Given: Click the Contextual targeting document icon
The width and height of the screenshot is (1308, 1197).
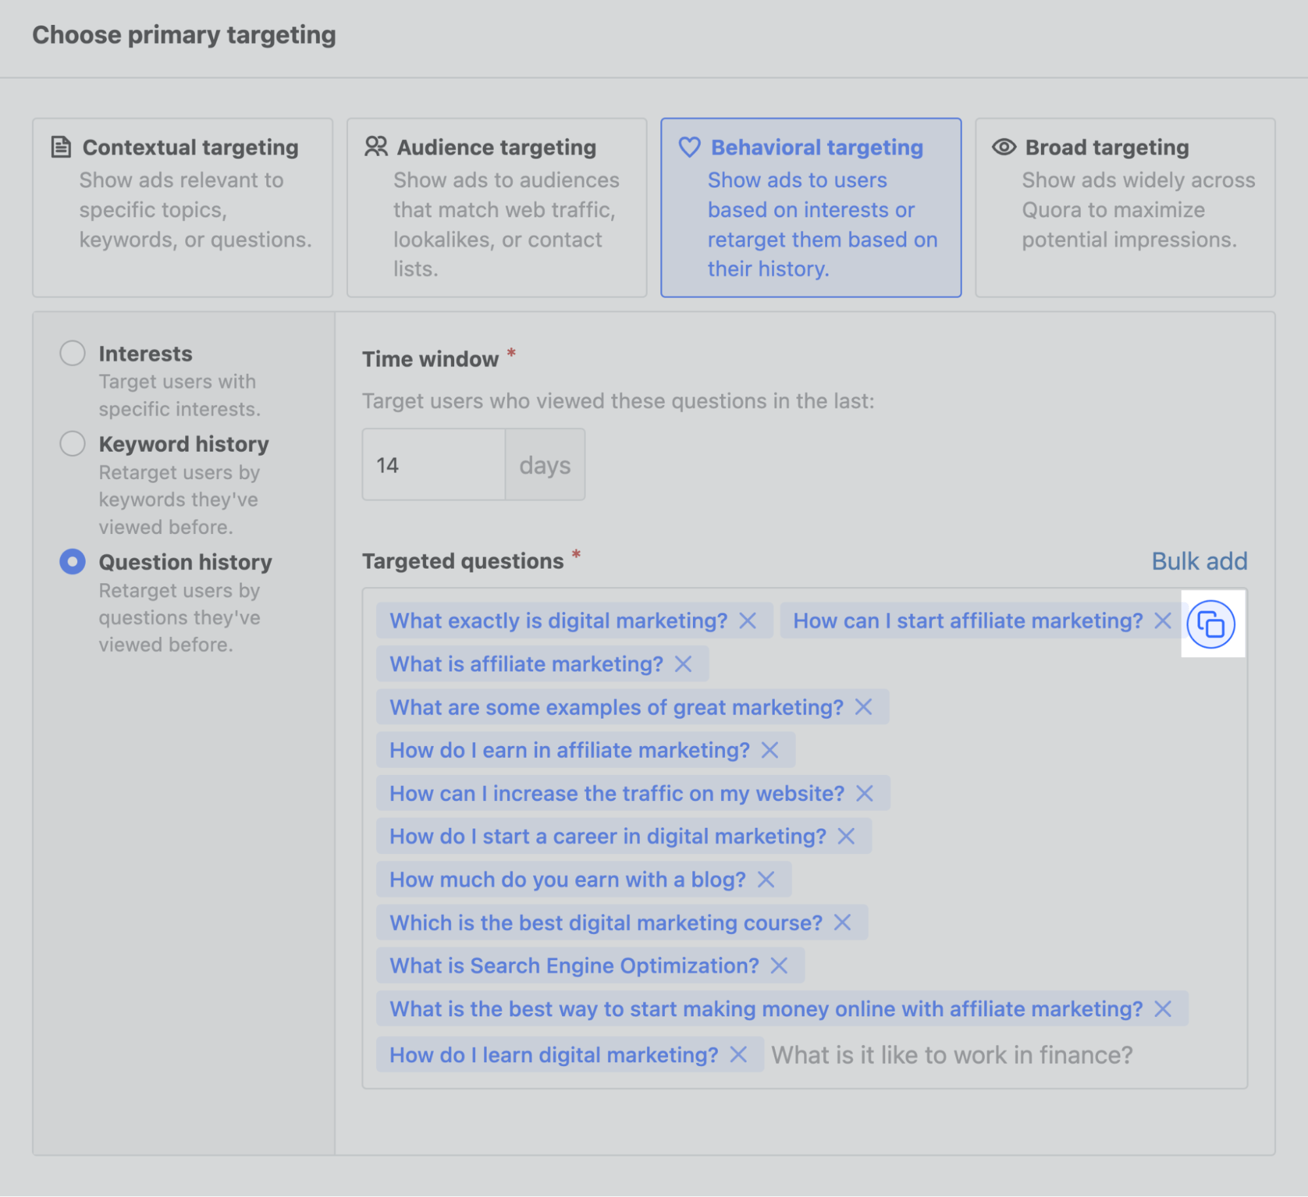Looking at the screenshot, I should click(x=62, y=146).
